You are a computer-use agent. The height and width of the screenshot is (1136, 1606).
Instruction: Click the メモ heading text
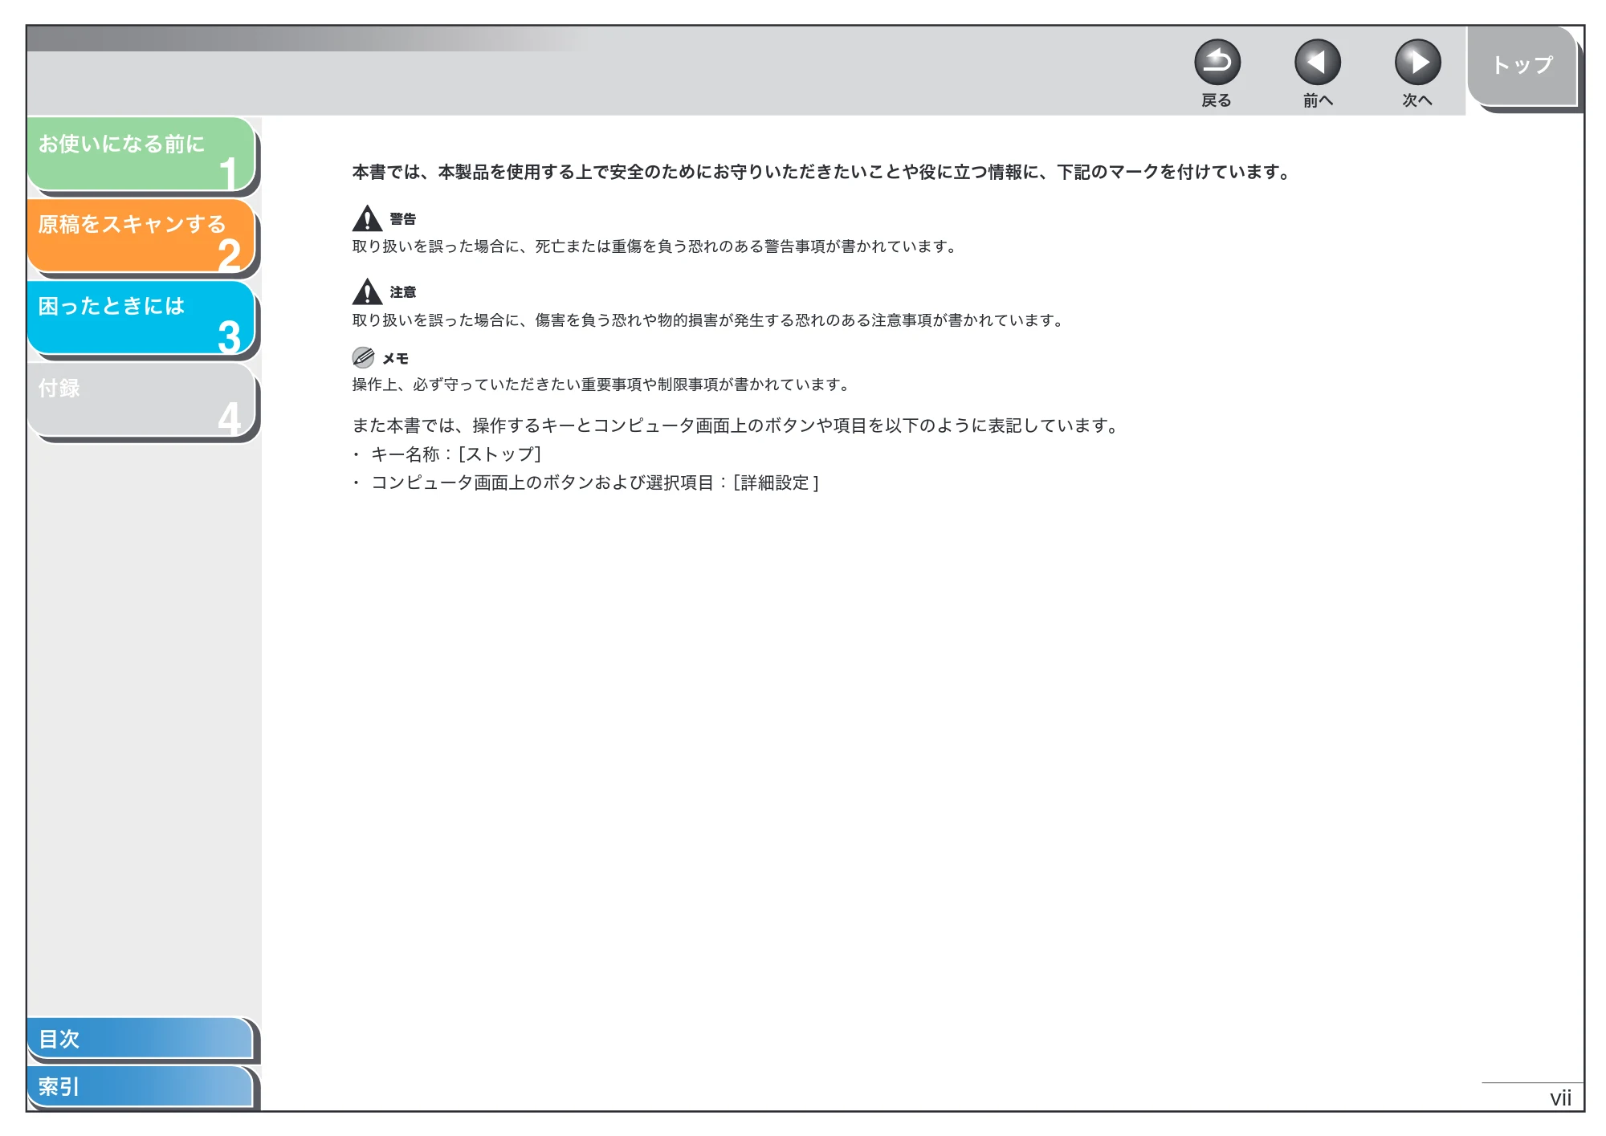click(x=395, y=359)
